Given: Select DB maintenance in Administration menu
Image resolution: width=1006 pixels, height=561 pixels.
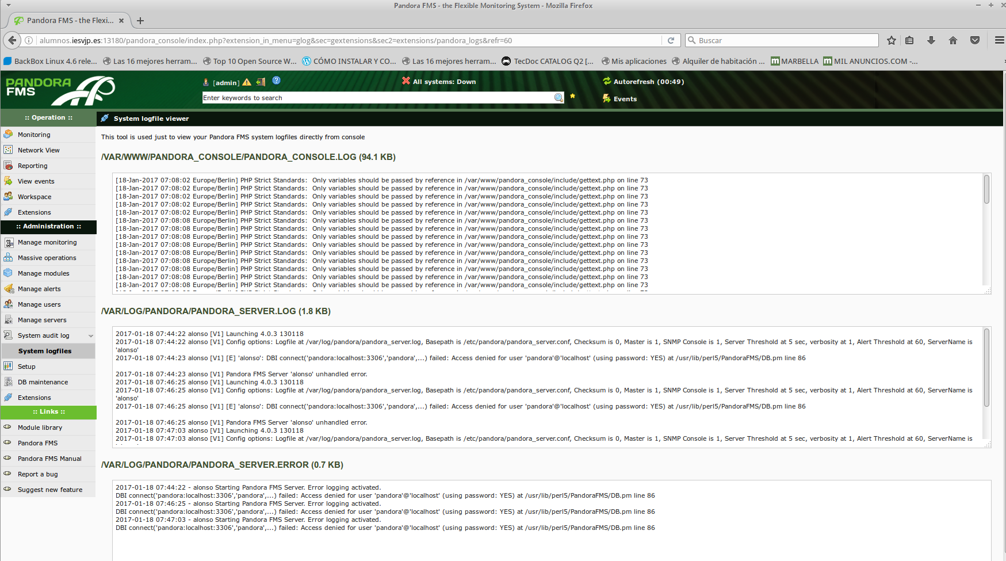Looking at the screenshot, I should coord(43,382).
